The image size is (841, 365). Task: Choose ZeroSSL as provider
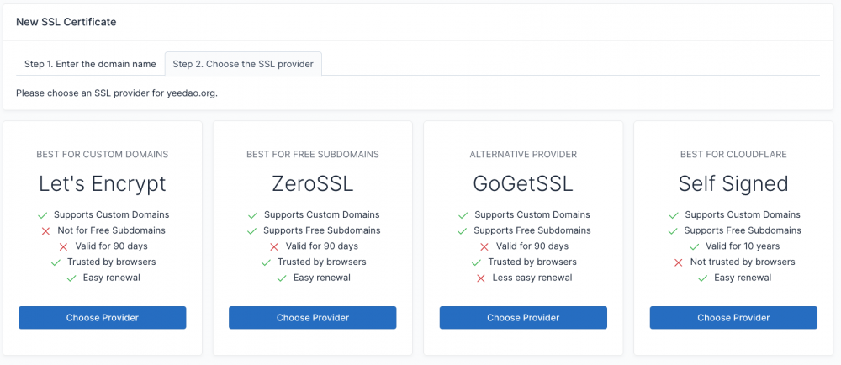[x=313, y=318]
